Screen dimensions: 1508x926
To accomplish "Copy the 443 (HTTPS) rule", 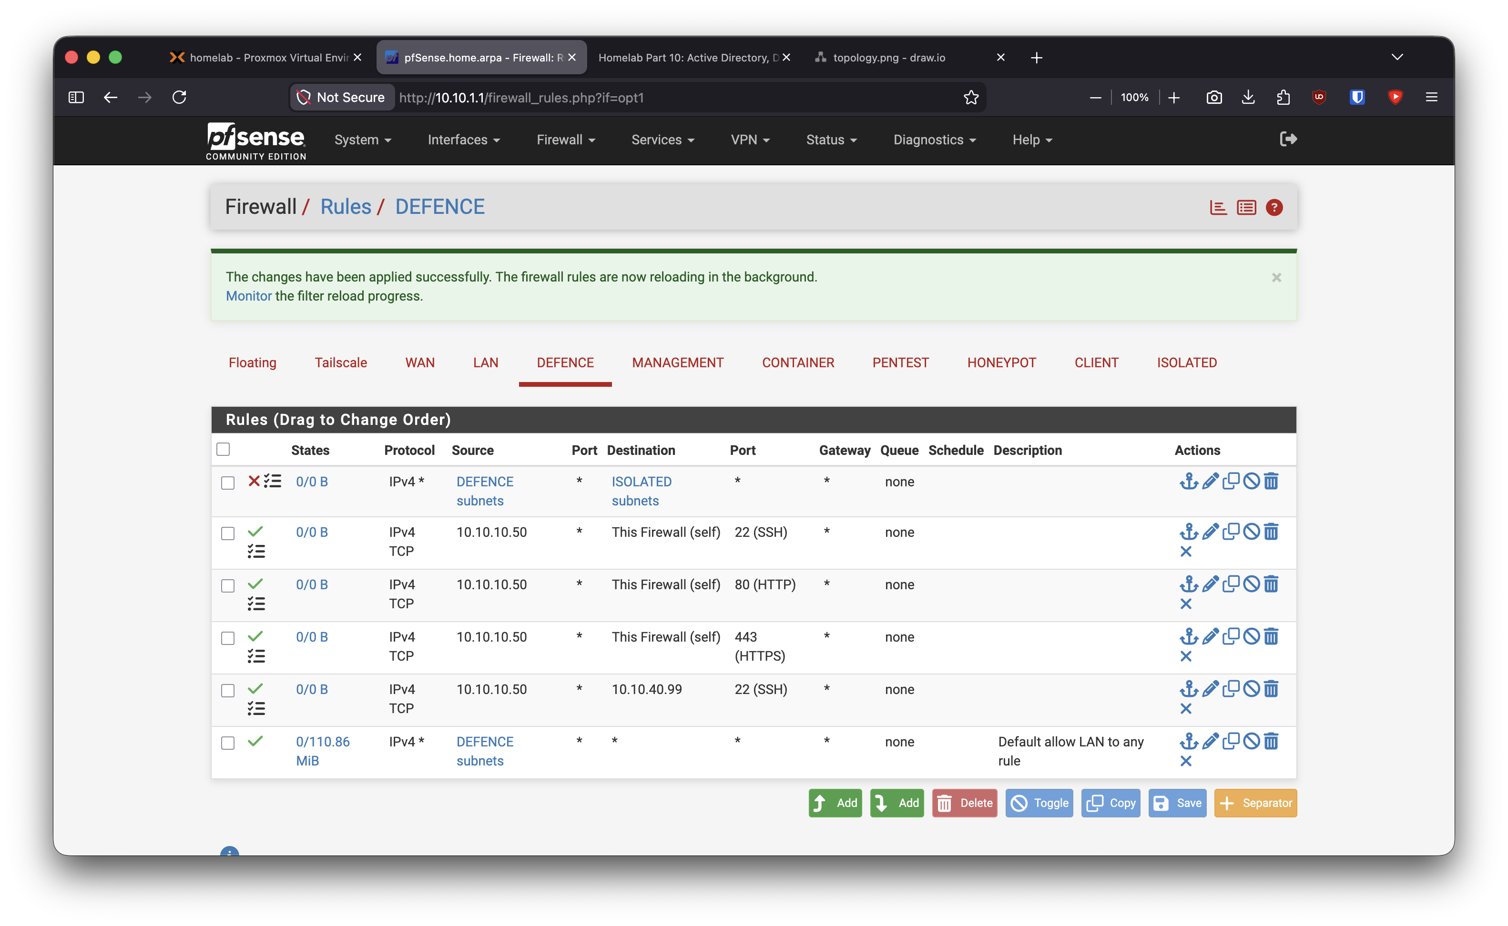I will tap(1231, 636).
